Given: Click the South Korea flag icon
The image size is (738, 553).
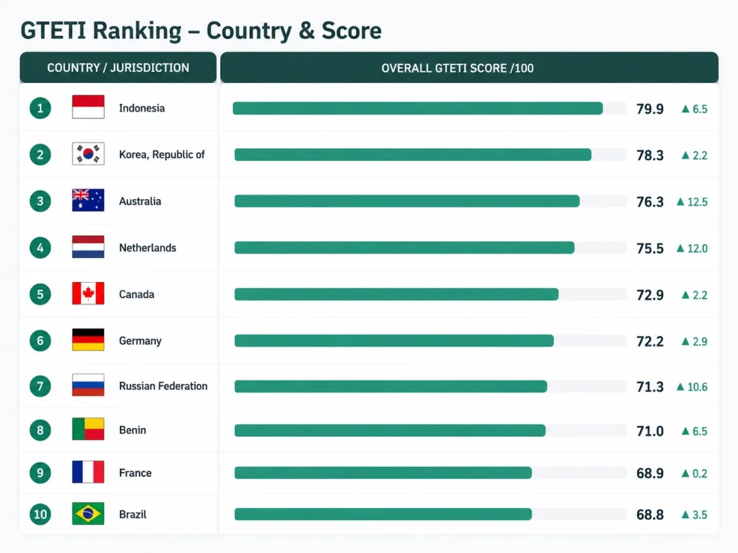Looking at the screenshot, I should pyautogui.click(x=88, y=154).
